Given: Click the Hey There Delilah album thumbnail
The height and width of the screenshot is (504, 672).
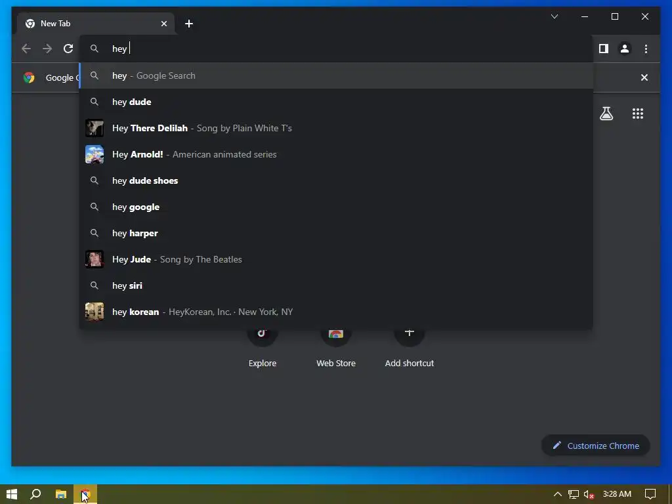Looking at the screenshot, I should pyautogui.click(x=94, y=128).
